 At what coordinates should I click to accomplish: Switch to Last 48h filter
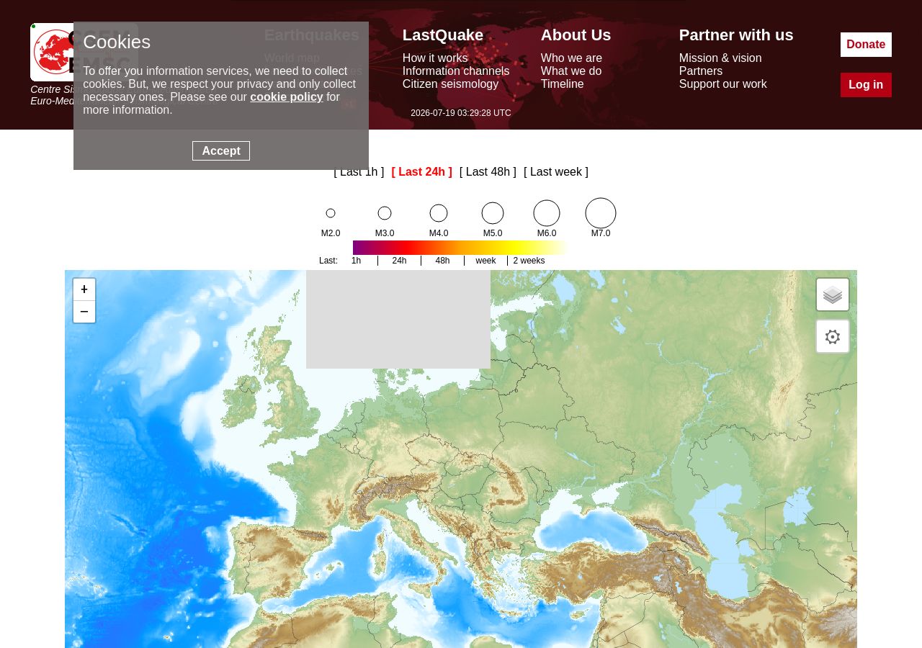click(488, 172)
